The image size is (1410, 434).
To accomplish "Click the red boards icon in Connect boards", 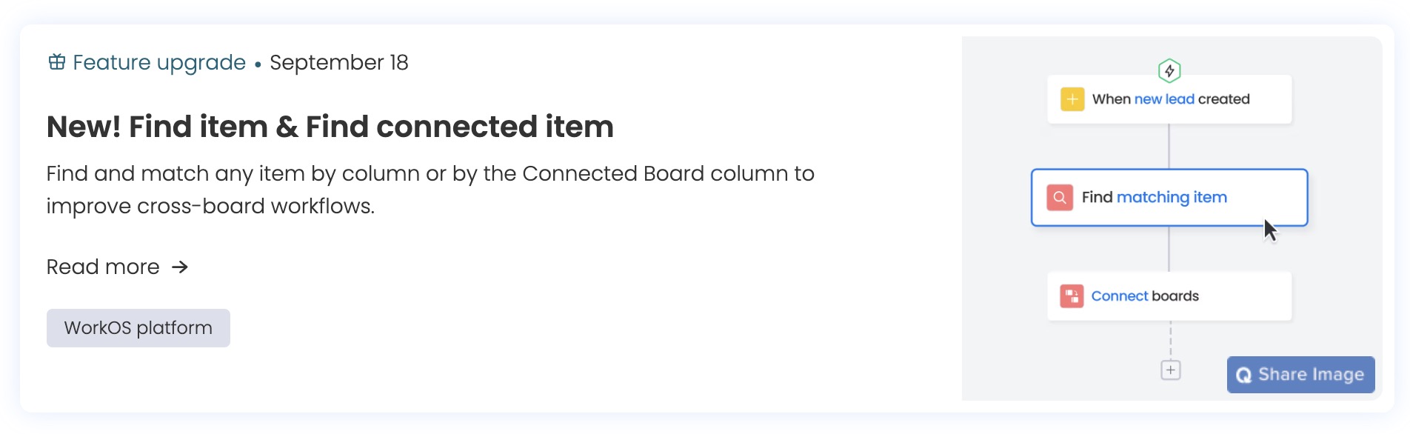I will tap(1071, 296).
